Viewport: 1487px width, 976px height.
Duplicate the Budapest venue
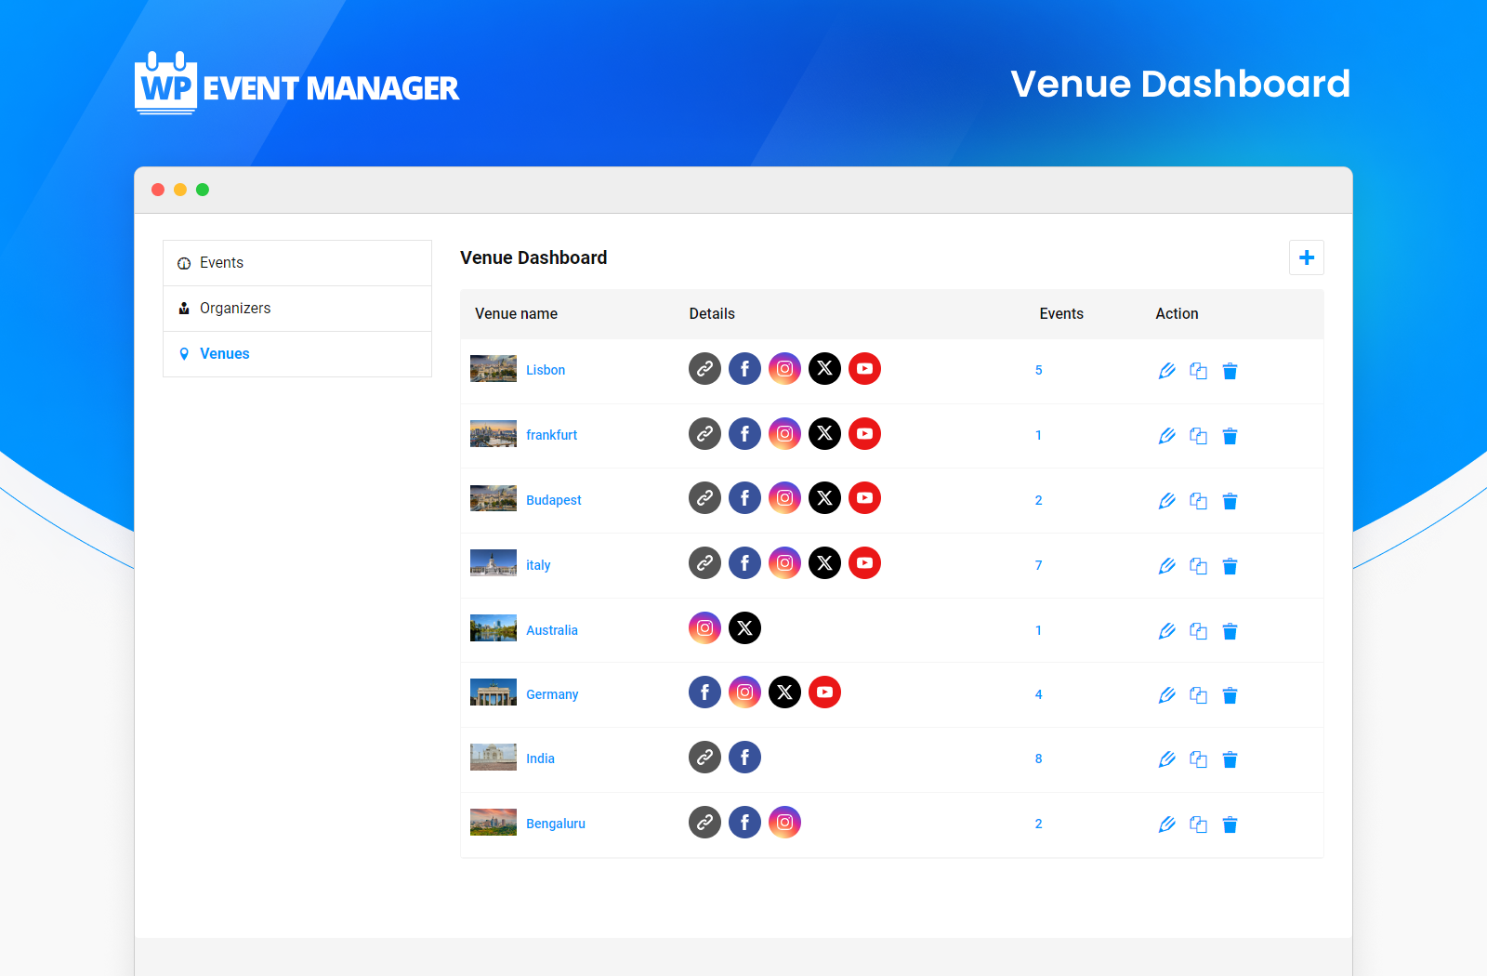1199,501
